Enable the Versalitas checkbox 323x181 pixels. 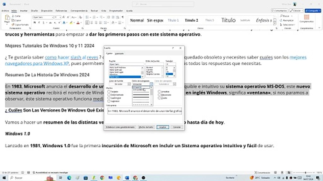[x=159, y=92]
